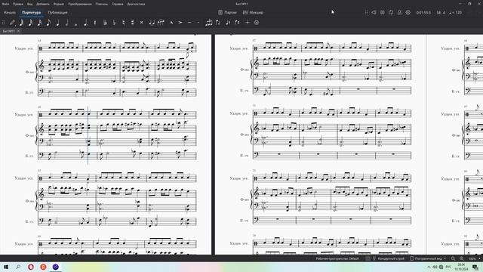Viewport: 483px width, 272px height.
Task: Select the note input pencil tool
Action: tap(12, 23)
